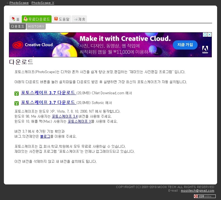Click the download icon on the 무료다운로드 tab
The height and width of the screenshot is (200, 221).
coord(26,19)
